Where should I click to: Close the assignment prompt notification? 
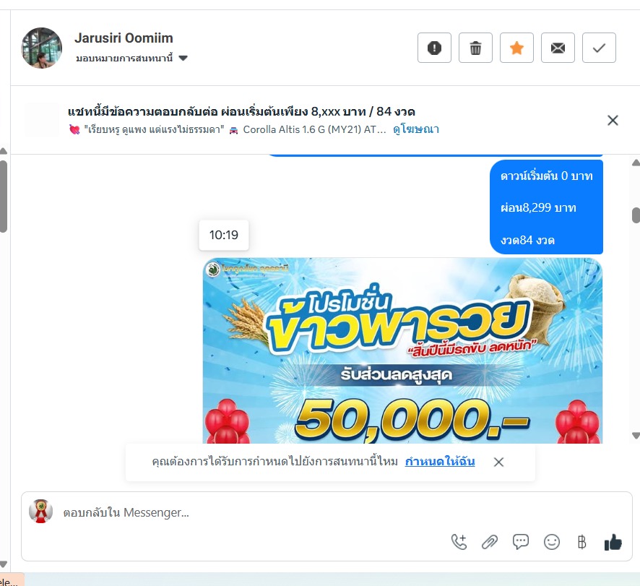pos(498,462)
